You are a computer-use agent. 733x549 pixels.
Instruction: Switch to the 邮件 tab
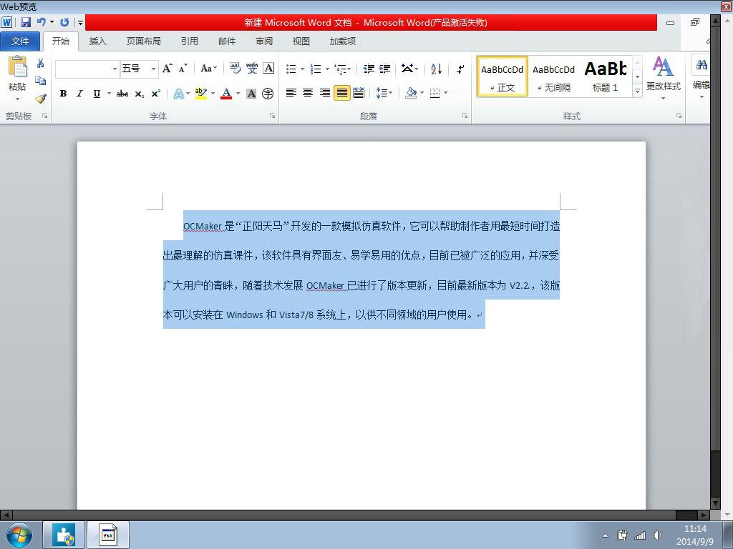[227, 41]
